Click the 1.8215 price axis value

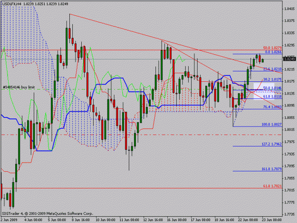289,69
